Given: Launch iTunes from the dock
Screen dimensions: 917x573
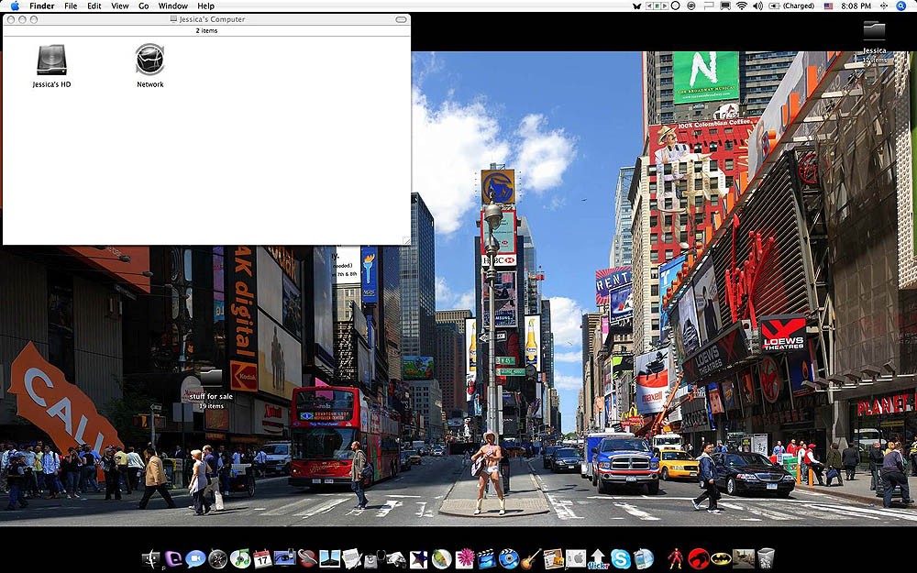Looking at the screenshot, I should tap(240, 559).
